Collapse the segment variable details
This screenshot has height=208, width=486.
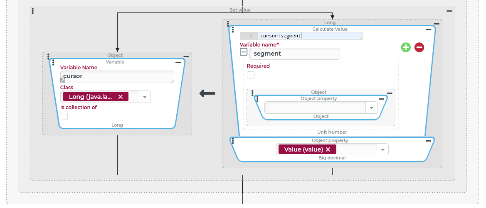coord(244,52)
